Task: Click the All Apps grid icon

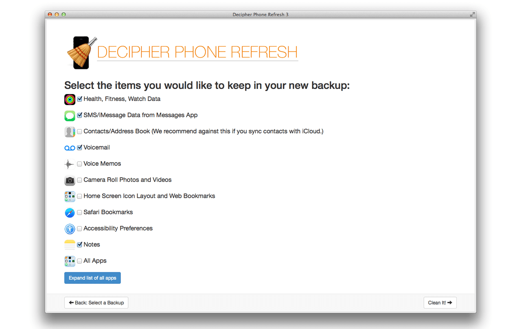Action: (70, 261)
